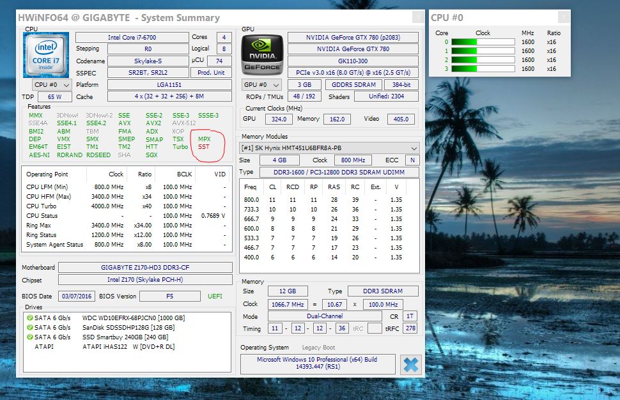The width and height of the screenshot is (620, 400).
Task: Click the LGA1151 platform field
Action: 169,84
